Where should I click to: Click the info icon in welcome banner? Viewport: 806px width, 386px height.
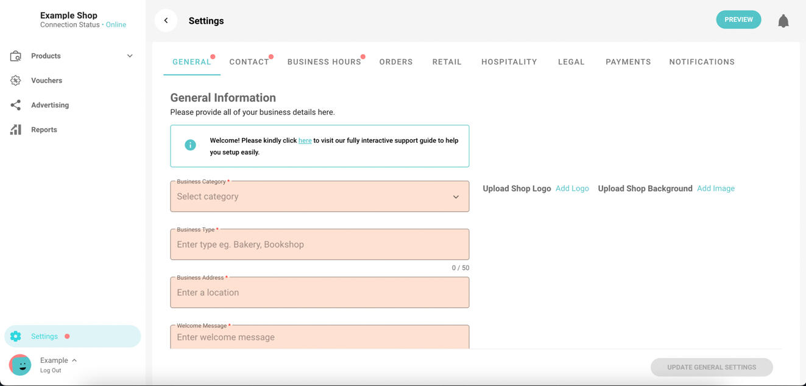coord(190,145)
